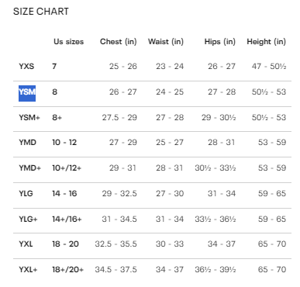Click the YLG+ size label

28,220
